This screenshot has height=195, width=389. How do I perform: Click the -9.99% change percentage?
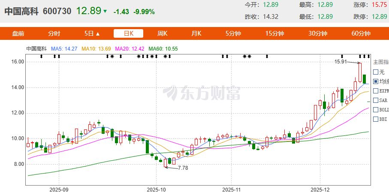(x=144, y=12)
